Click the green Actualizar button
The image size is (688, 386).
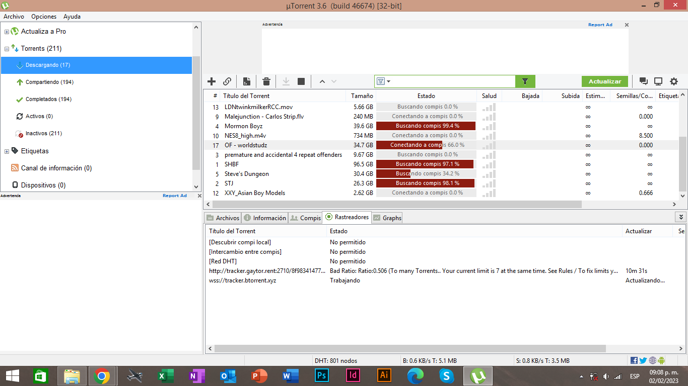tap(605, 81)
